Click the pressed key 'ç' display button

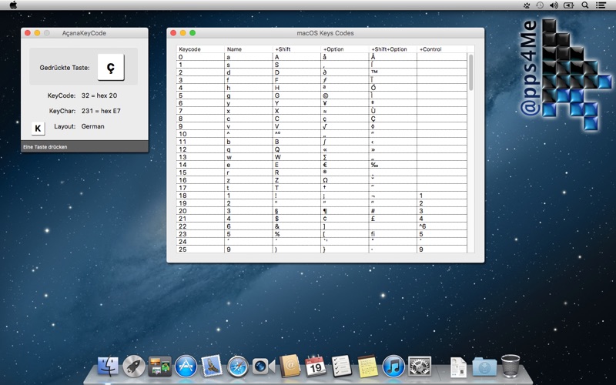point(110,67)
